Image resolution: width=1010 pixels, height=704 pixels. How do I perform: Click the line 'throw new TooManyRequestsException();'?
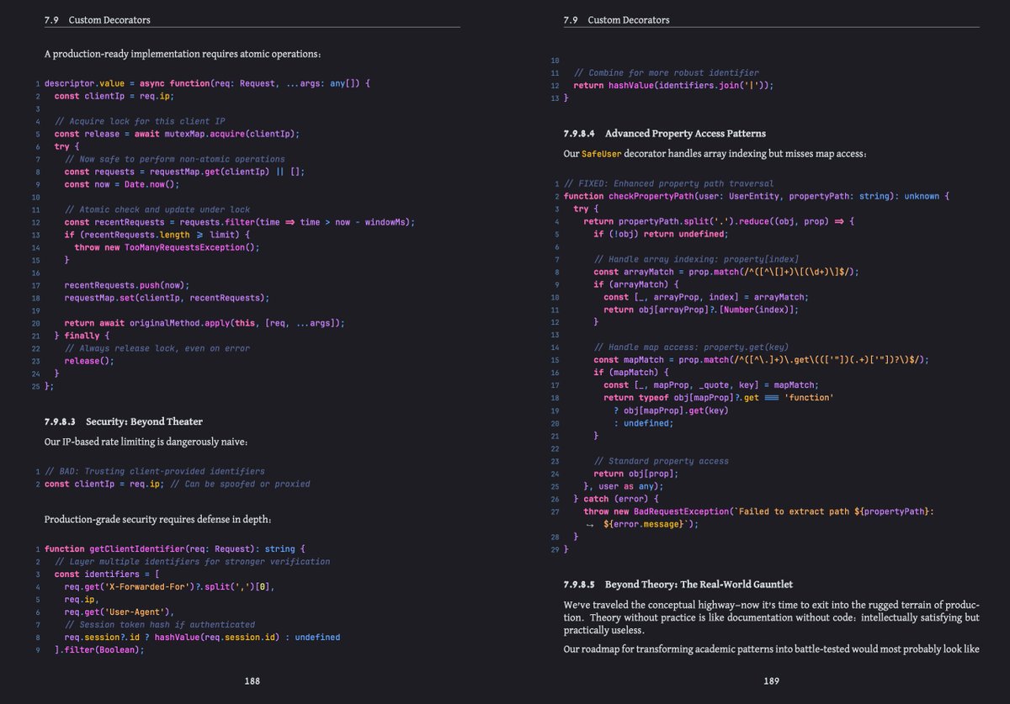167,247
